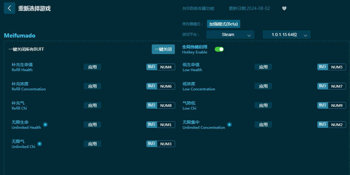
Task: Click 执行 label next to NUM6
Action: (x=152, y=86)
